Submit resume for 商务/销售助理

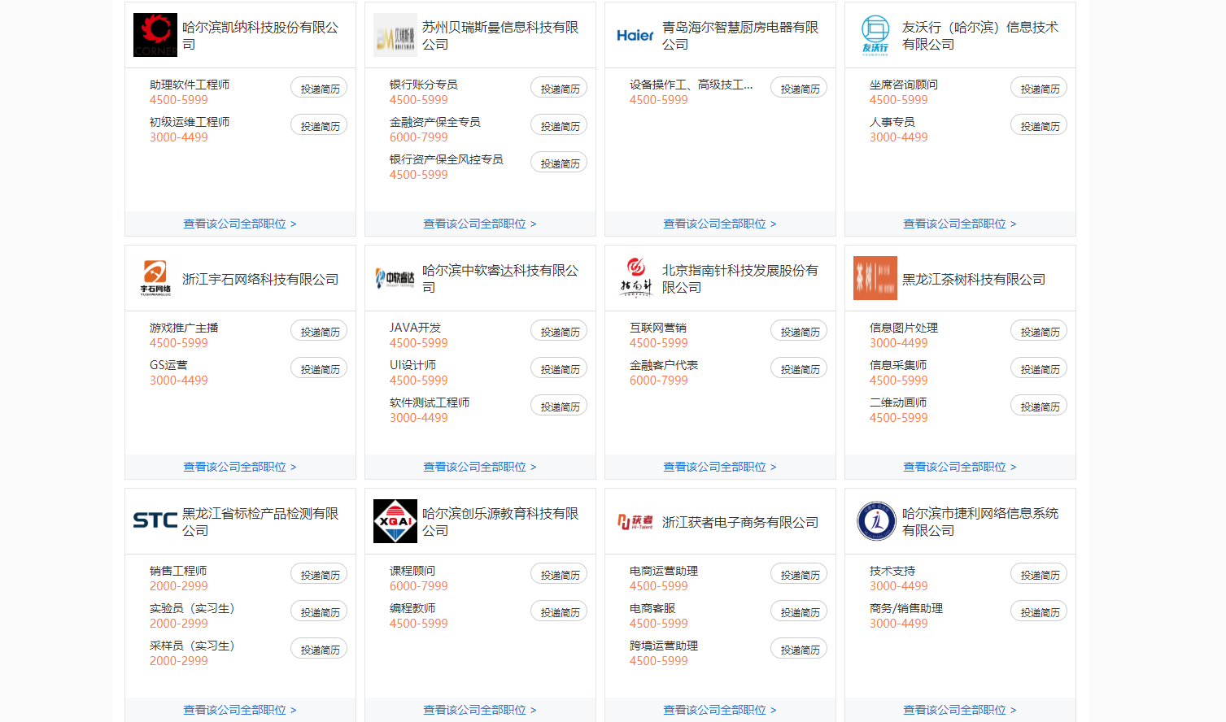click(1039, 611)
